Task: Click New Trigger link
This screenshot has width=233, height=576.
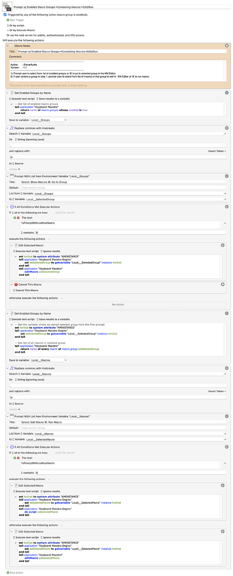Action: point(17,20)
